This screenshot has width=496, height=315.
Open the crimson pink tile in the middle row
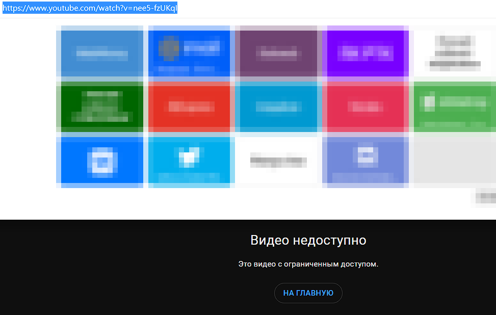coord(366,107)
